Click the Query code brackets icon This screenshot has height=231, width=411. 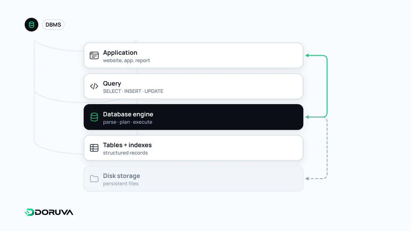(94, 86)
